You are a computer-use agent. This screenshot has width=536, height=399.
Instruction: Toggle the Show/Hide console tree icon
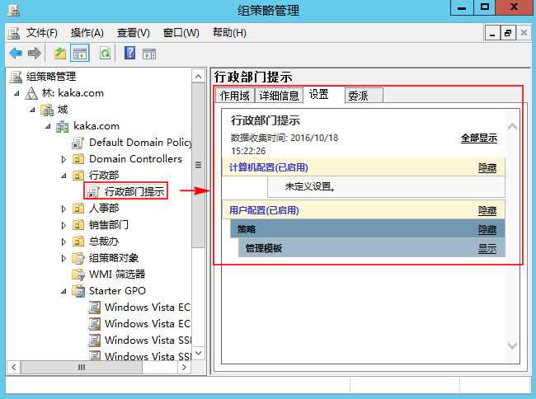coord(80,53)
